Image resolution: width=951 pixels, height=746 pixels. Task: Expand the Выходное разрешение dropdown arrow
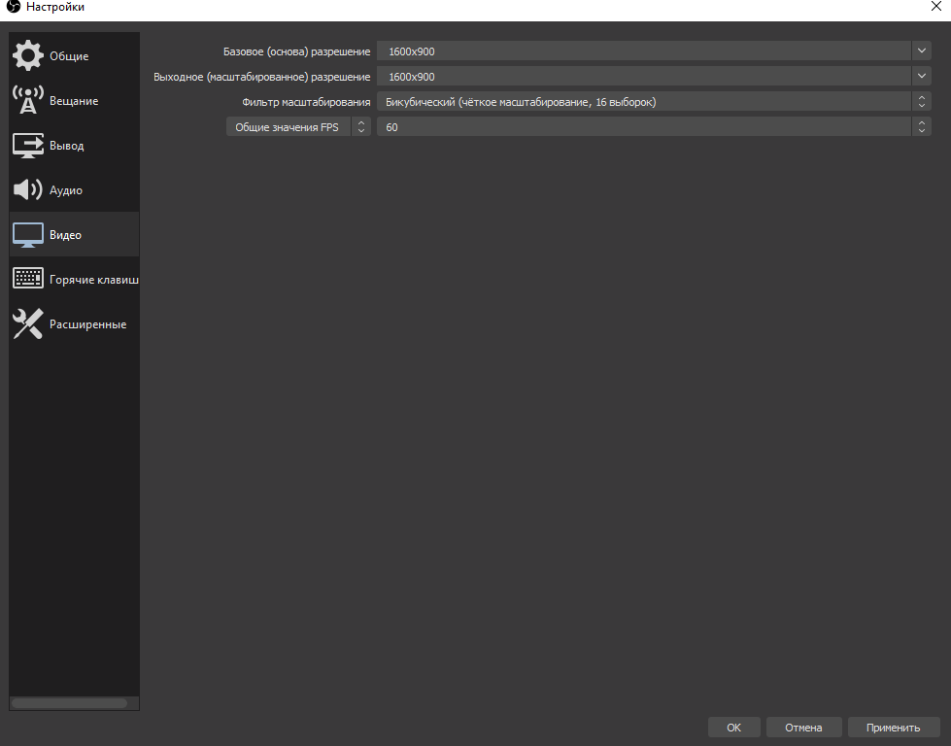pos(921,76)
